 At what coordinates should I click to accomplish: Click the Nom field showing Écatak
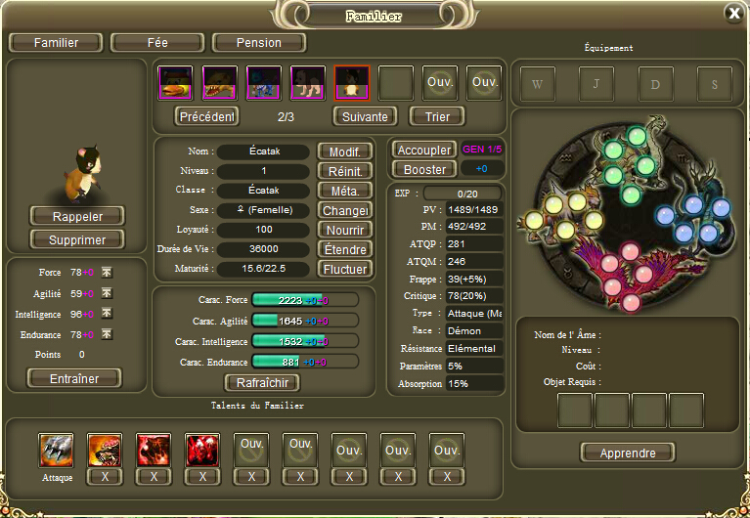click(263, 151)
